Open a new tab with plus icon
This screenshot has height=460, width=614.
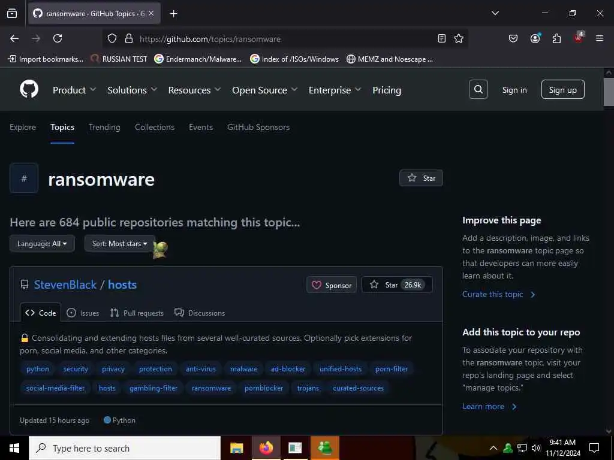tap(173, 14)
